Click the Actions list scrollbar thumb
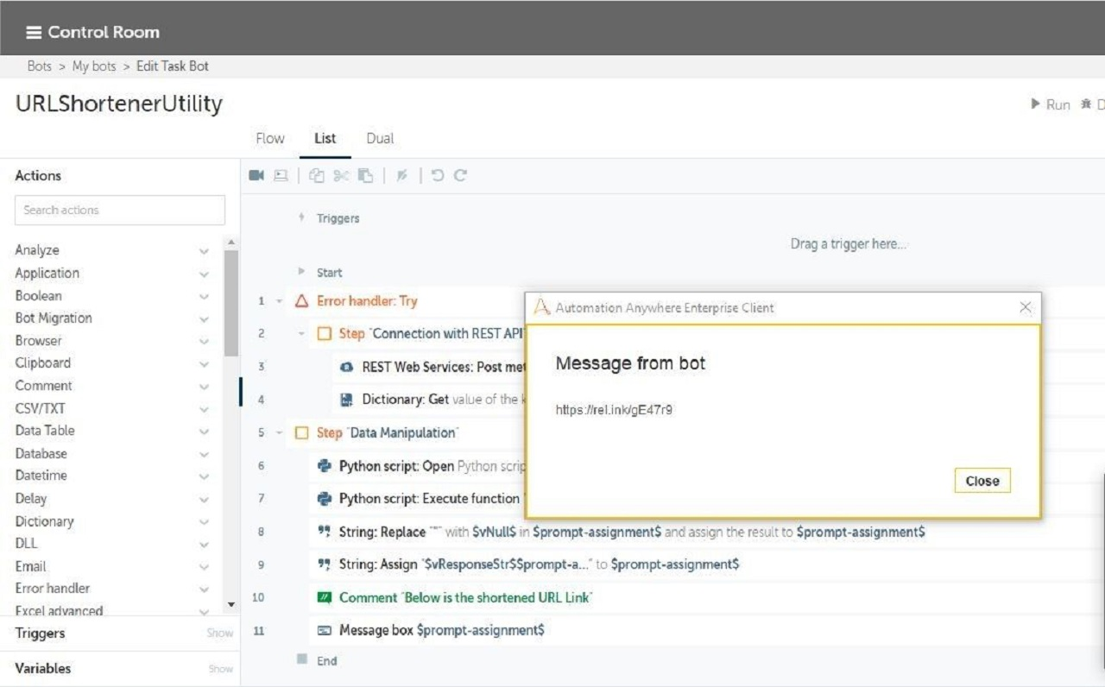This screenshot has height=687, width=1105. 230,302
